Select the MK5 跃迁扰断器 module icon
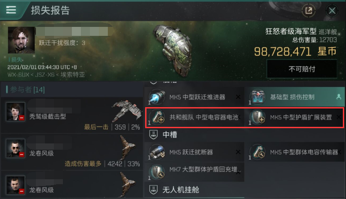Viewport: 346px width, 199px height. point(156,152)
